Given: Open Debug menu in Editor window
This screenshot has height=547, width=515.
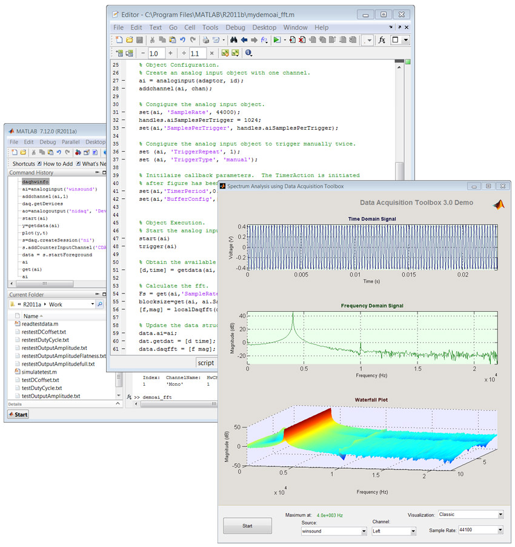Looking at the screenshot, I should tap(235, 27).
